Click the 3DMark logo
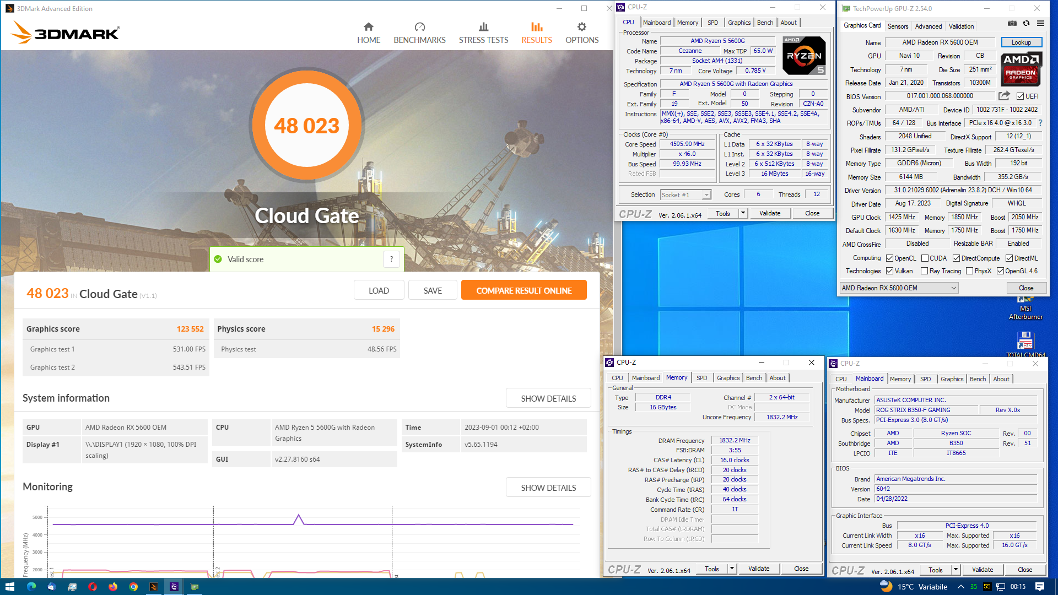The width and height of the screenshot is (1058, 595). coord(65,33)
